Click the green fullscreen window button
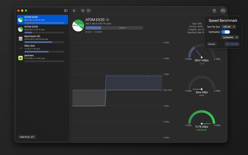This screenshot has height=155, width=248. point(26,11)
